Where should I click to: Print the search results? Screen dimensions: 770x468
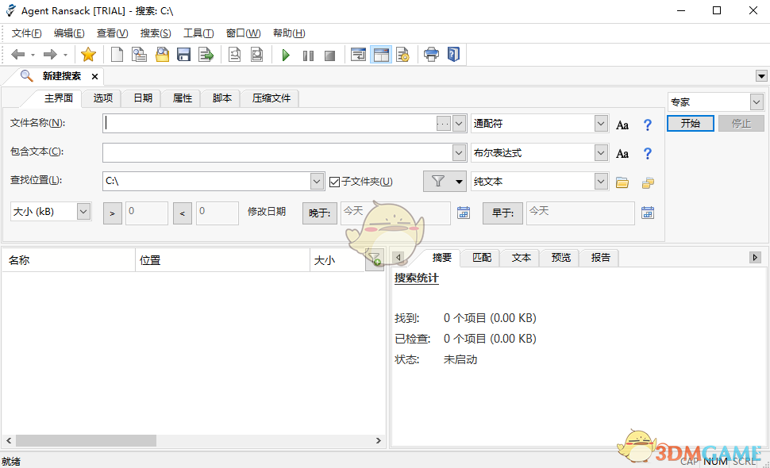pyautogui.click(x=430, y=54)
